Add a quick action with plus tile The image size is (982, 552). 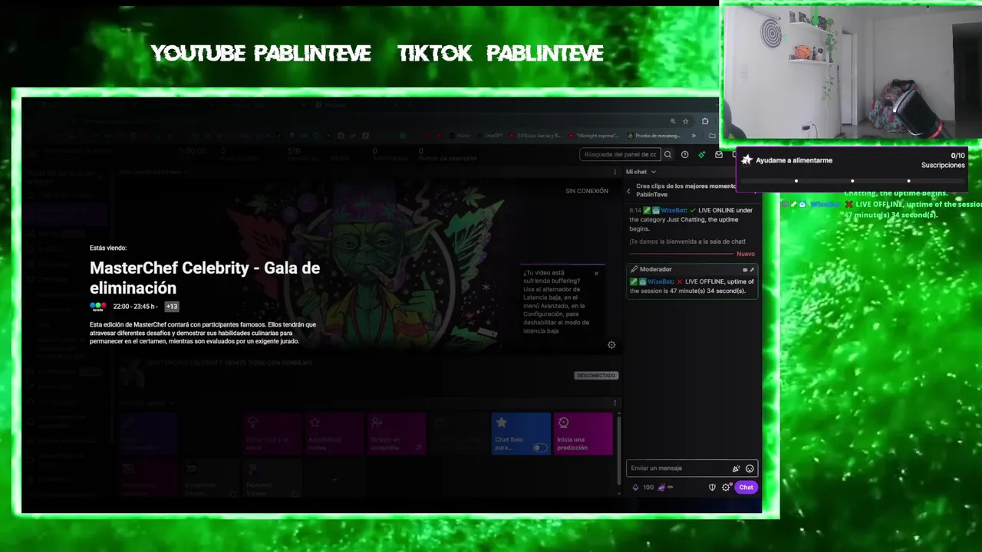pyautogui.click(x=334, y=480)
